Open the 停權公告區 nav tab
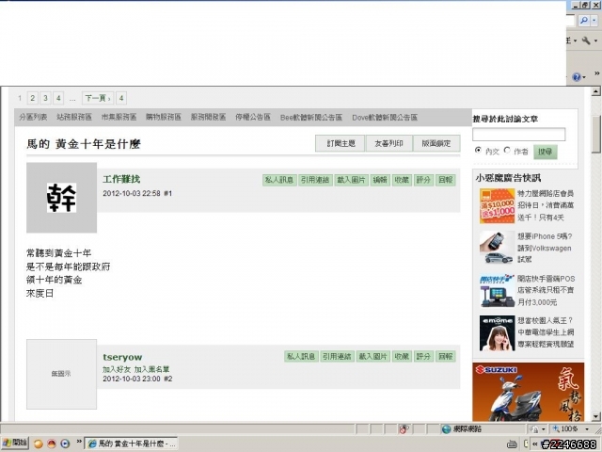 coord(253,117)
